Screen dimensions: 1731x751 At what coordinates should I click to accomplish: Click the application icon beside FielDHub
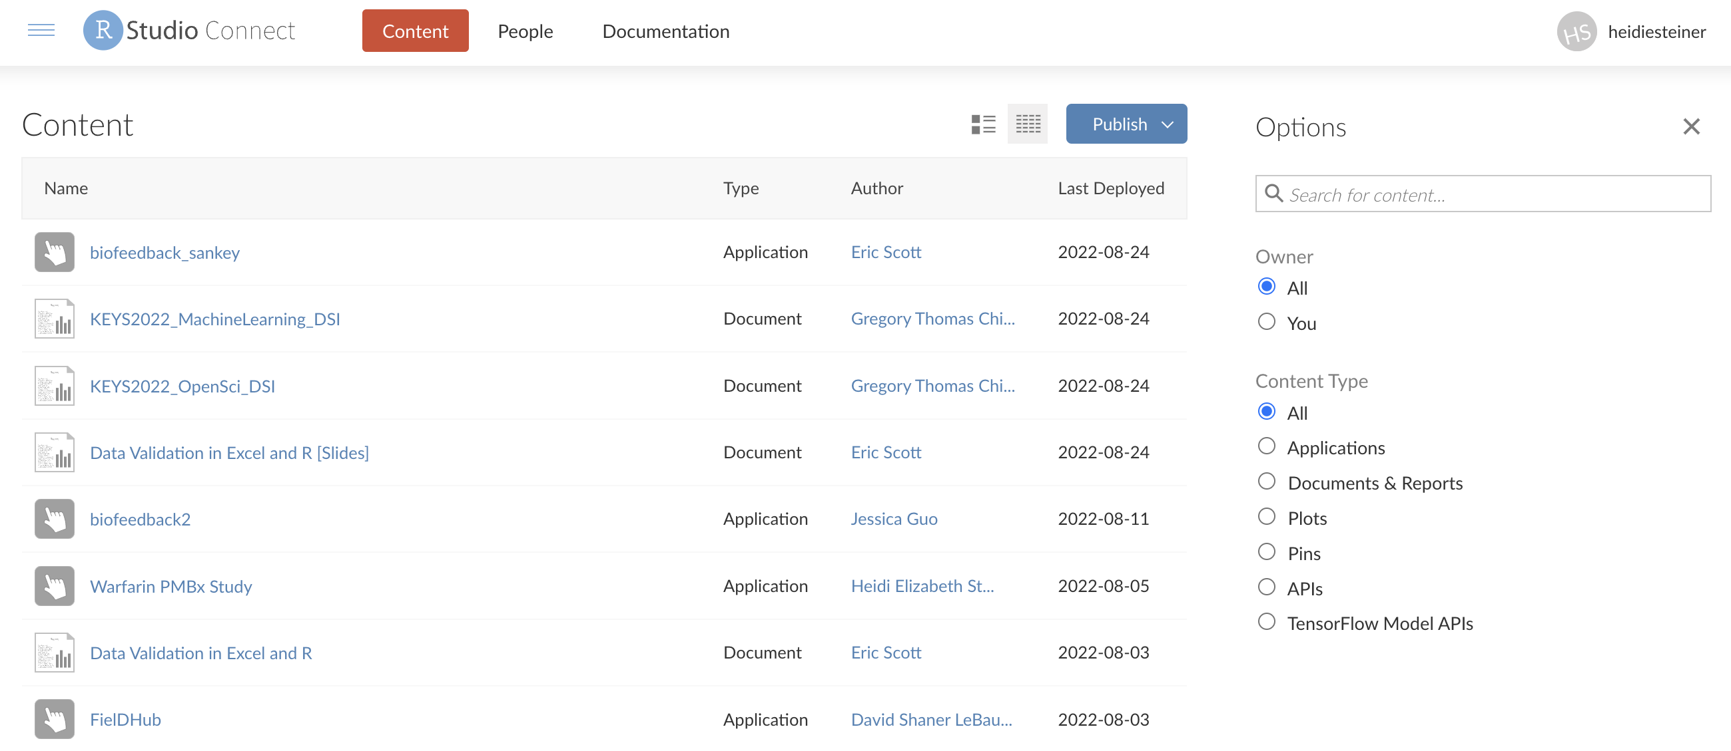[54, 719]
